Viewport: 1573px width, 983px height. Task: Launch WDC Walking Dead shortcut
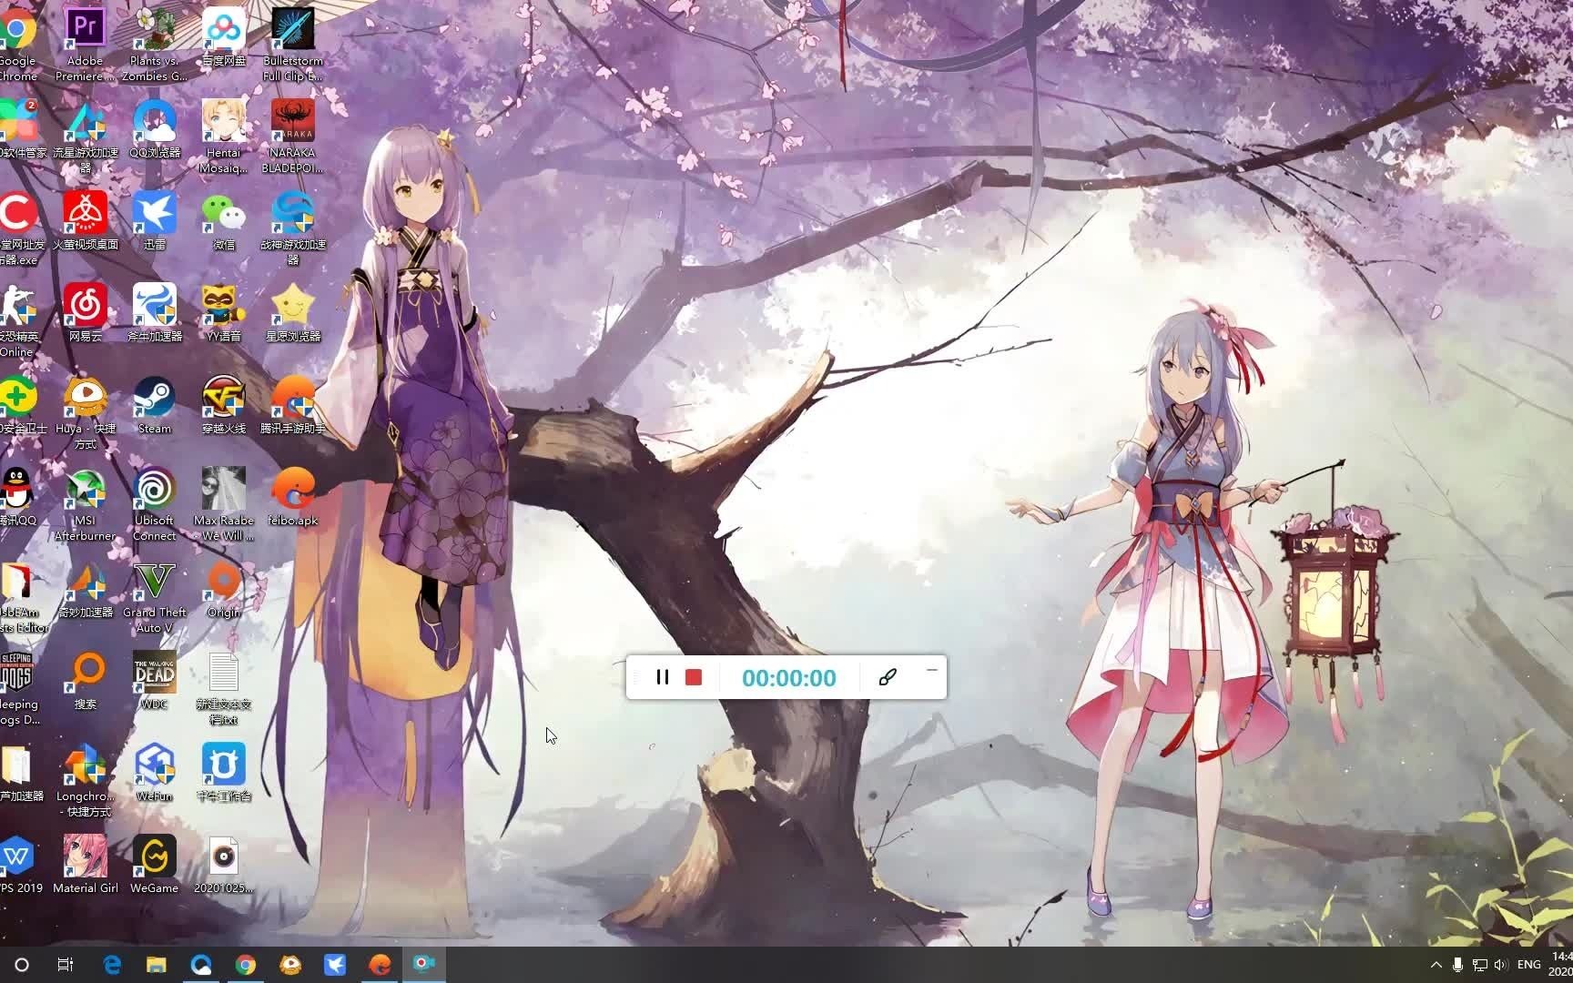[155, 680]
